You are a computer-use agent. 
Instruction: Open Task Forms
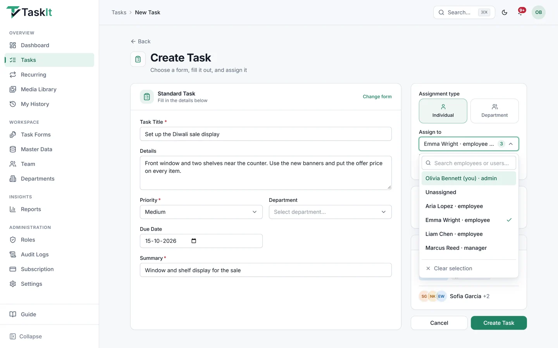49,135
